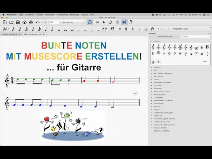Apply double sharp accidental
This screenshot has height=159, width=212.
pyautogui.click(x=120, y=29)
